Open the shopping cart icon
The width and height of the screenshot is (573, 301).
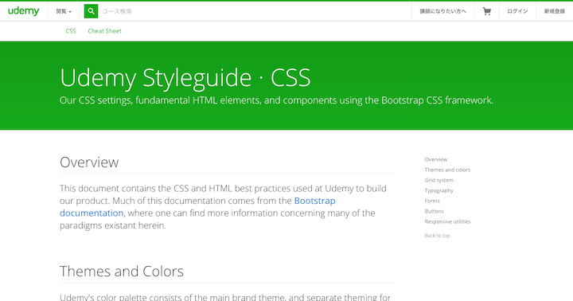[487, 11]
